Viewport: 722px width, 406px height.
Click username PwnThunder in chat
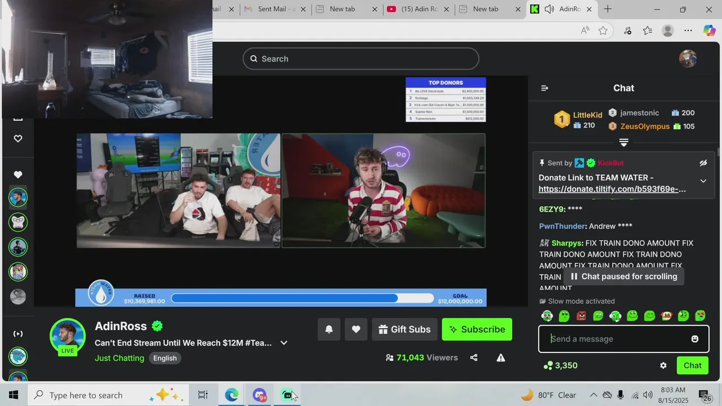tap(562, 226)
